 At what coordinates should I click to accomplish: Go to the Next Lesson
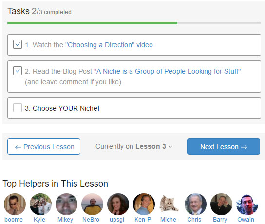tap(224, 147)
